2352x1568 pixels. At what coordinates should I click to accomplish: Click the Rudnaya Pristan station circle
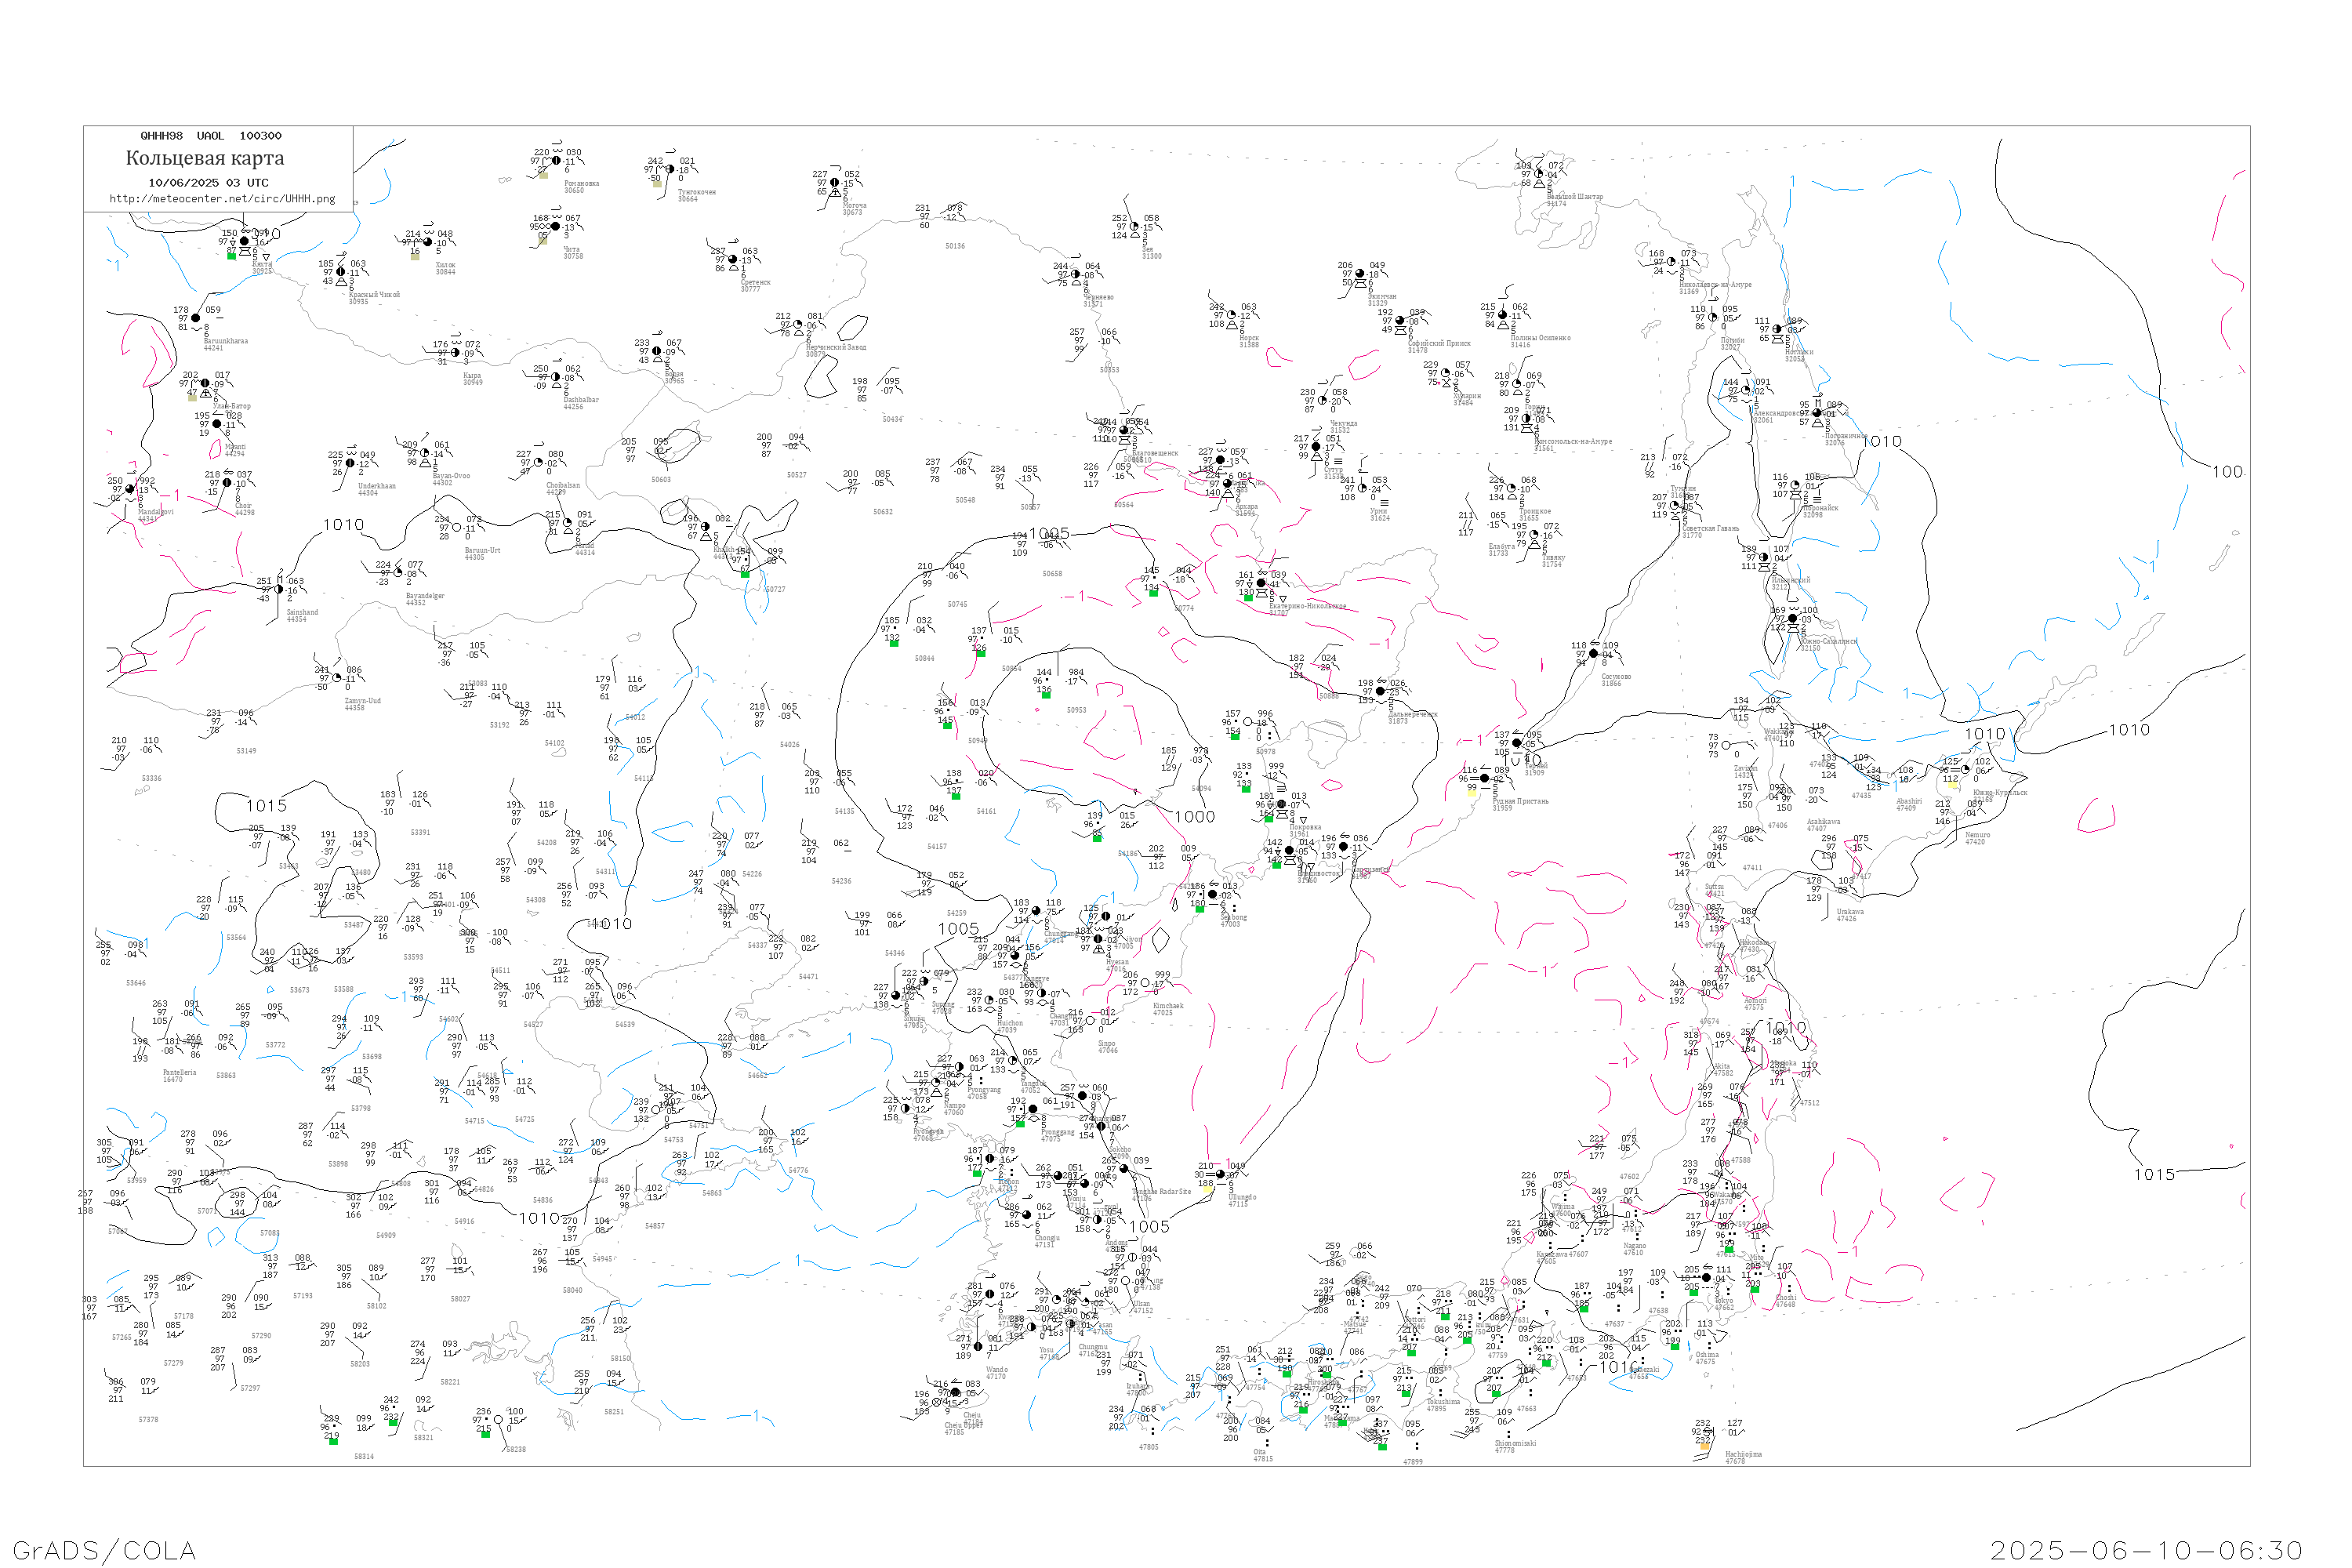[1484, 778]
